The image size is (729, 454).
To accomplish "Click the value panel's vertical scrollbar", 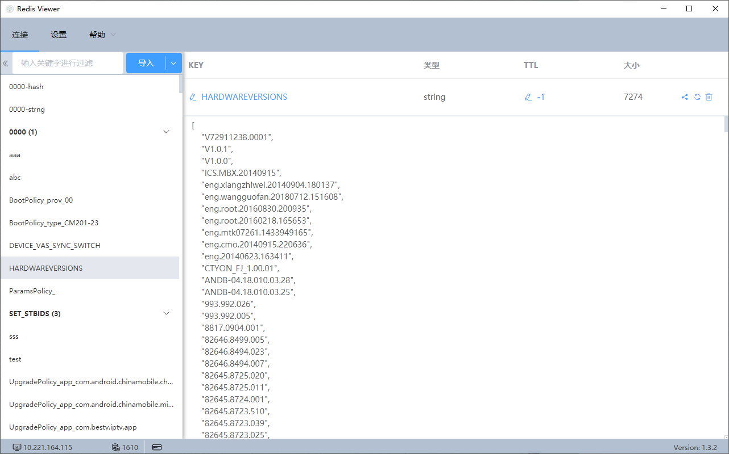I will click(x=726, y=278).
